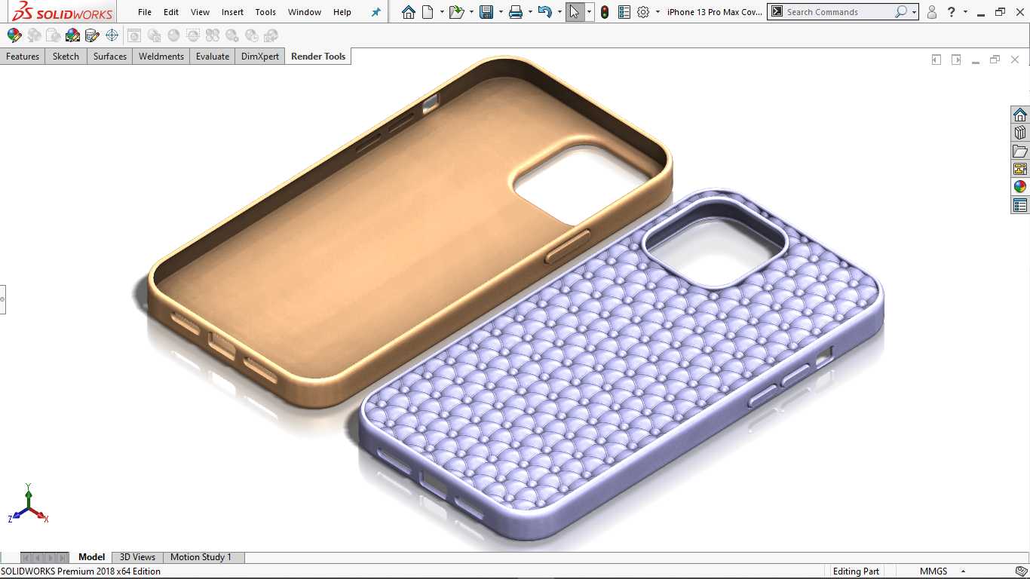Open the Help menu
The height and width of the screenshot is (579, 1030).
click(x=342, y=12)
